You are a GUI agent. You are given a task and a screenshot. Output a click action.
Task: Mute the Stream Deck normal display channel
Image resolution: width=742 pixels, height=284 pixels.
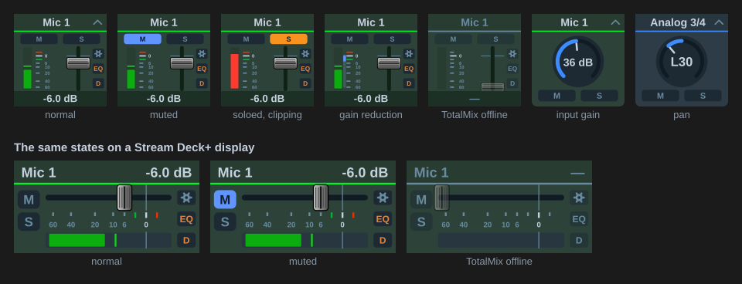[29, 199]
